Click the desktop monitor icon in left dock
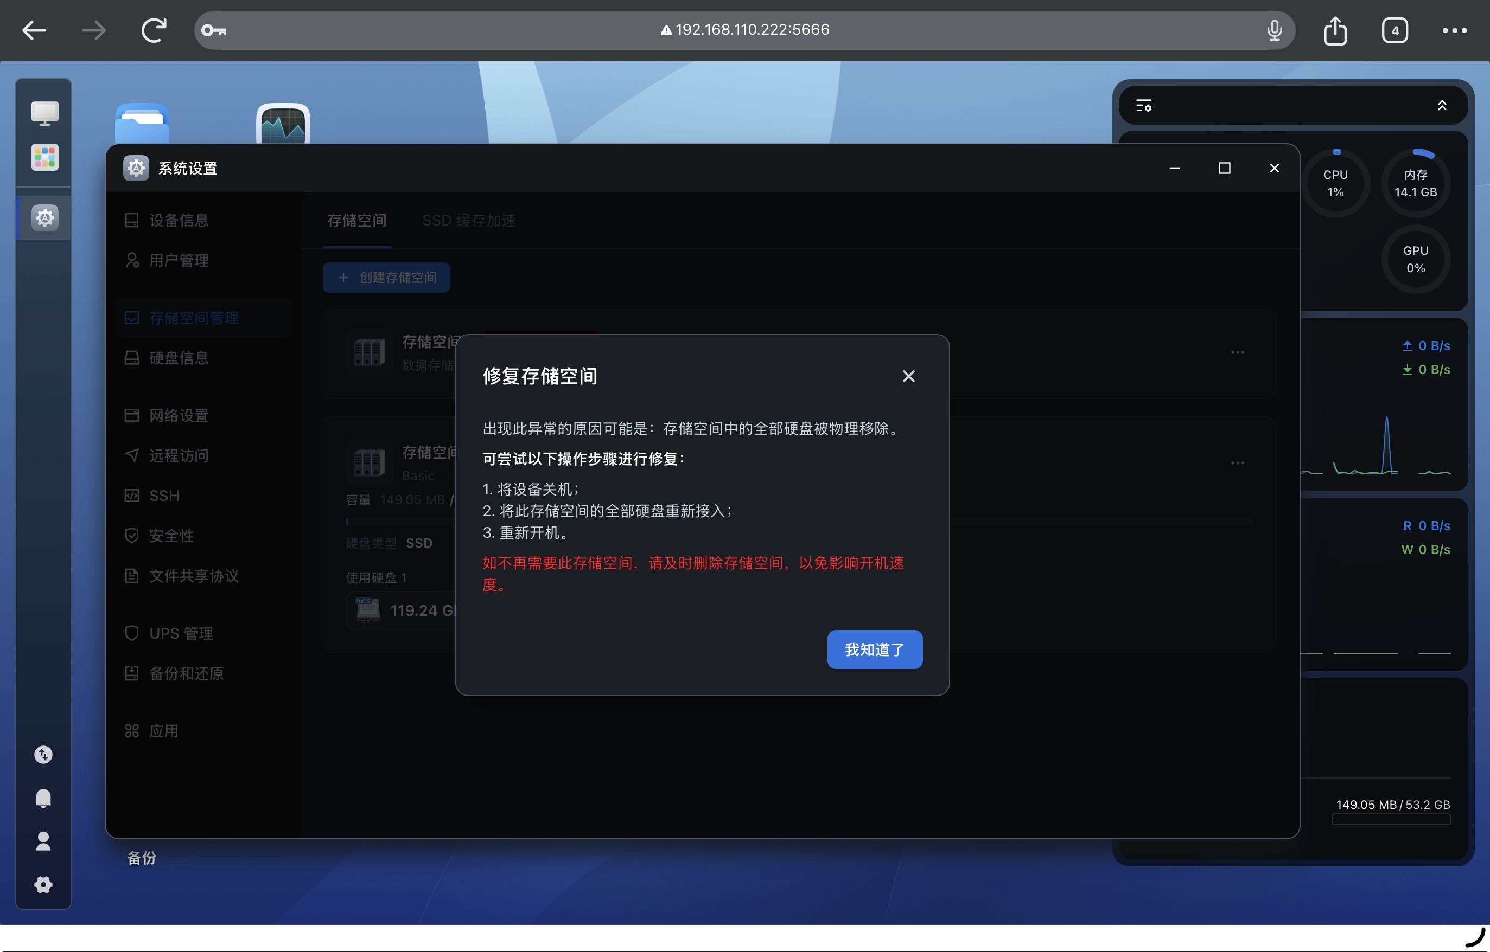1490x952 pixels. pos(44,113)
